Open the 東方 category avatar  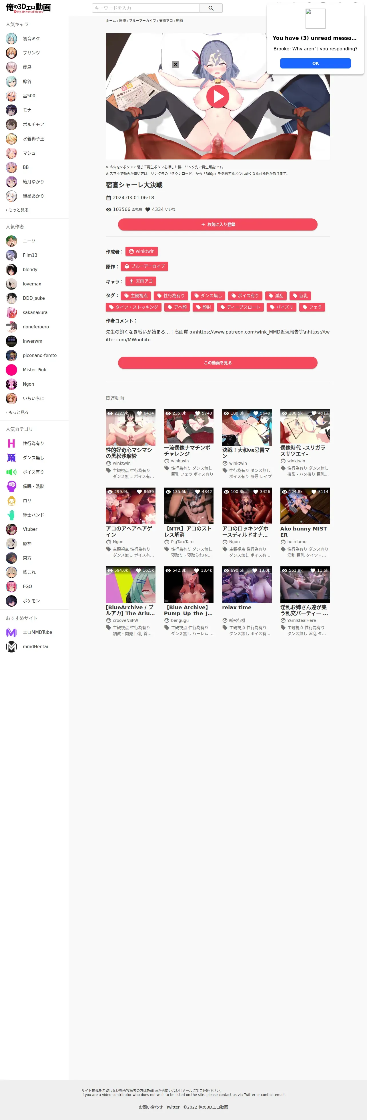(11, 558)
